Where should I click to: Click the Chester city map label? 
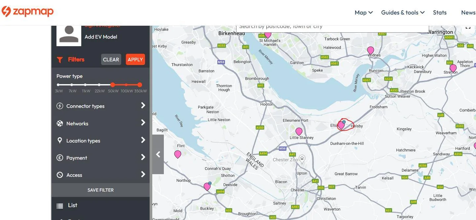[x=297, y=190]
